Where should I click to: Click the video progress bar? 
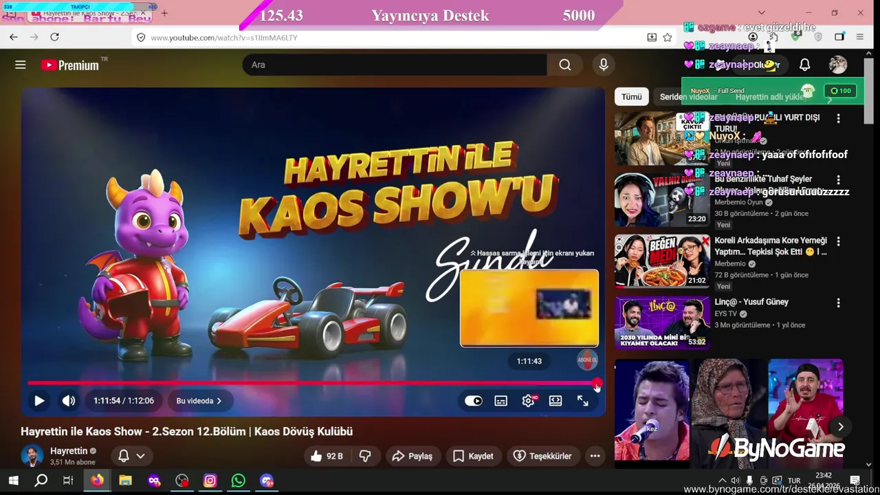pyautogui.click(x=313, y=383)
